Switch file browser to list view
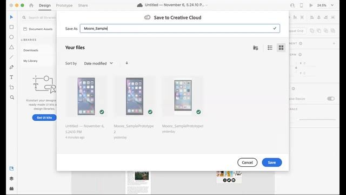Image resolution: width=346 pixels, height=195 pixels. pyautogui.click(x=270, y=48)
